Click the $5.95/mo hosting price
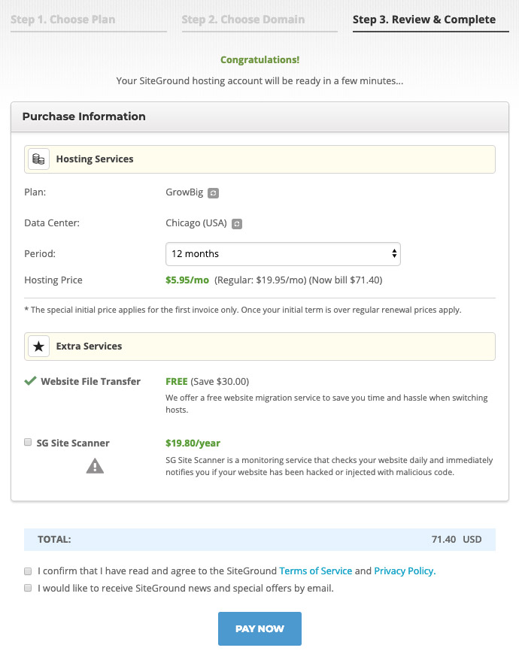Image resolution: width=519 pixels, height=669 pixels. pos(187,280)
